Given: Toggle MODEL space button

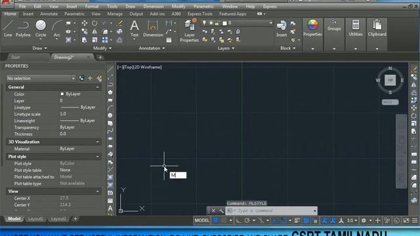Looking at the screenshot, I should click(201, 220).
